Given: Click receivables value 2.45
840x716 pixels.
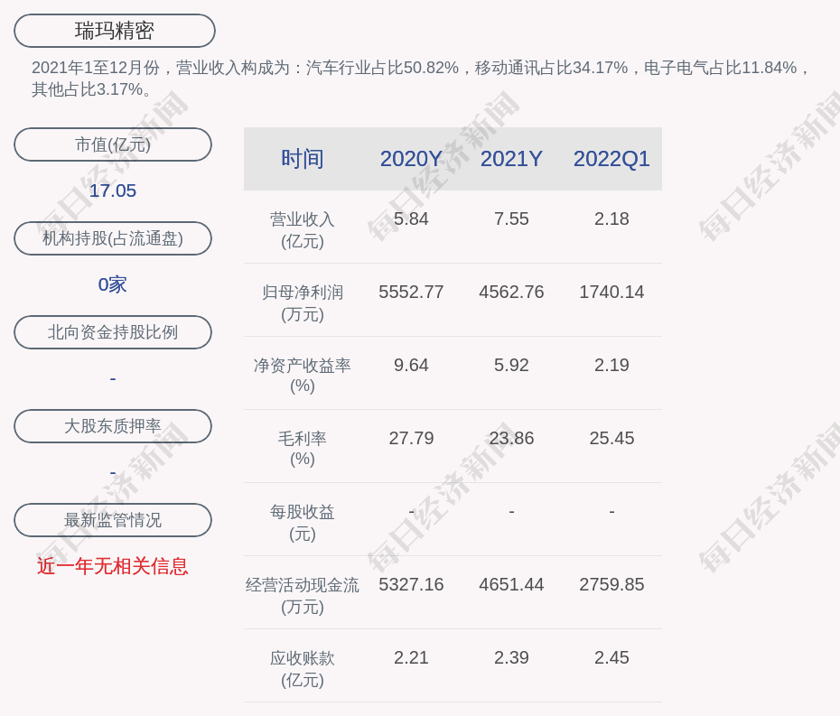Looking at the screenshot, I should pyautogui.click(x=611, y=657).
